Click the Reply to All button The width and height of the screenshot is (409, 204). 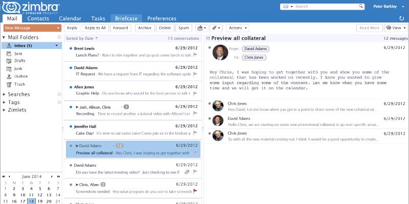(95, 28)
